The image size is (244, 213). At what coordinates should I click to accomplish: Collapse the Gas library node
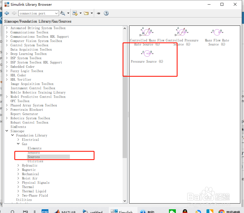point(18,144)
